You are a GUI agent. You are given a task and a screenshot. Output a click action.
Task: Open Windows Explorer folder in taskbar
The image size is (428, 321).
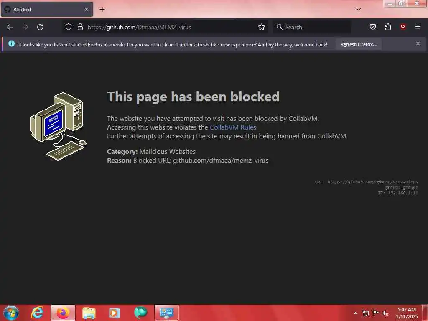tap(89, 313)
